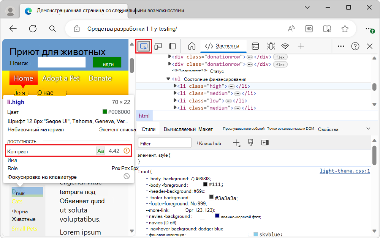Go back in browser history

point(13,28)
